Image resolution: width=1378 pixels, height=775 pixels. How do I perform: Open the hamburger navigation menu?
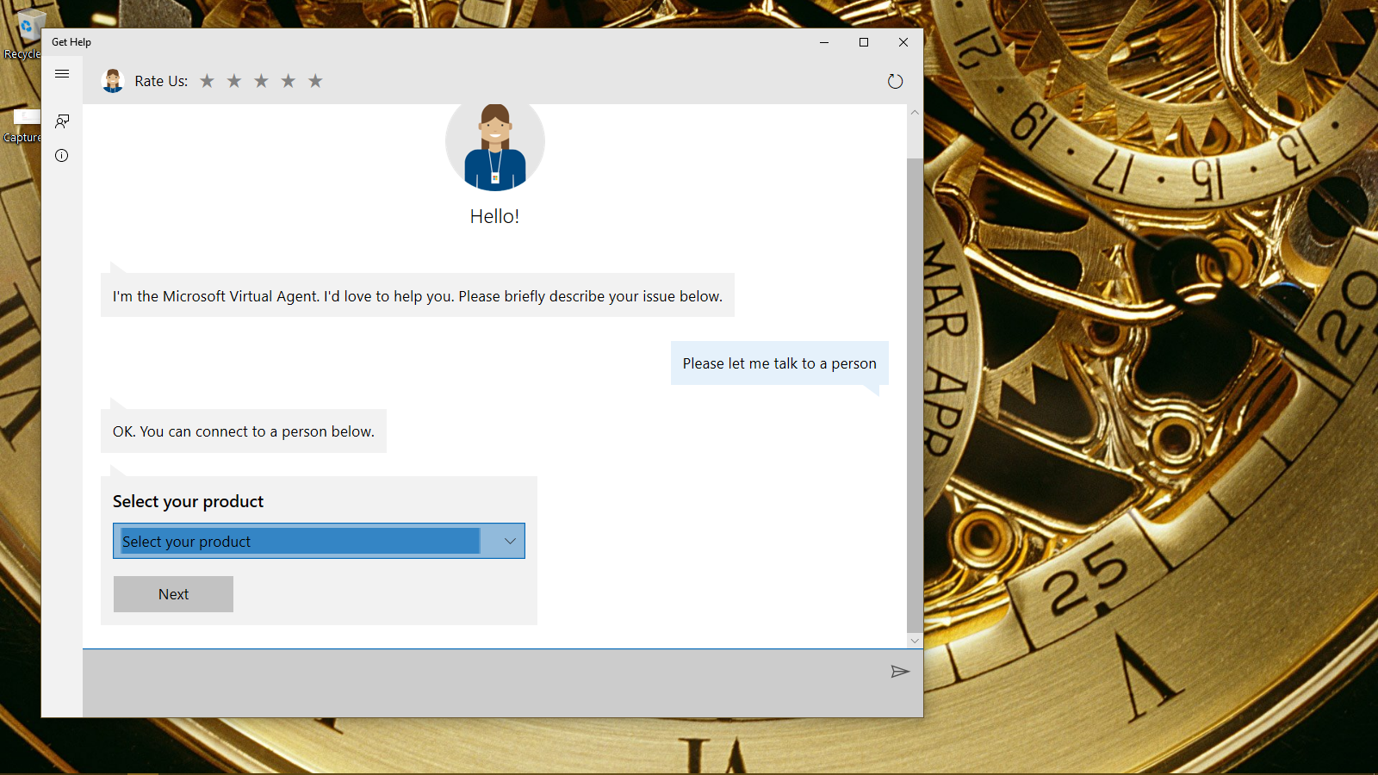pos(62,74)
